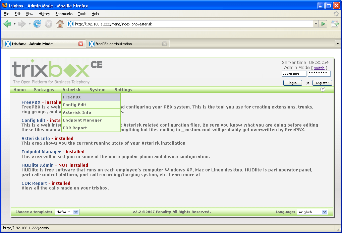The width and height of the screenshot is (342, 233).
Task: Click the green Go arrow beside the address bar
Action: click(323, 24)
